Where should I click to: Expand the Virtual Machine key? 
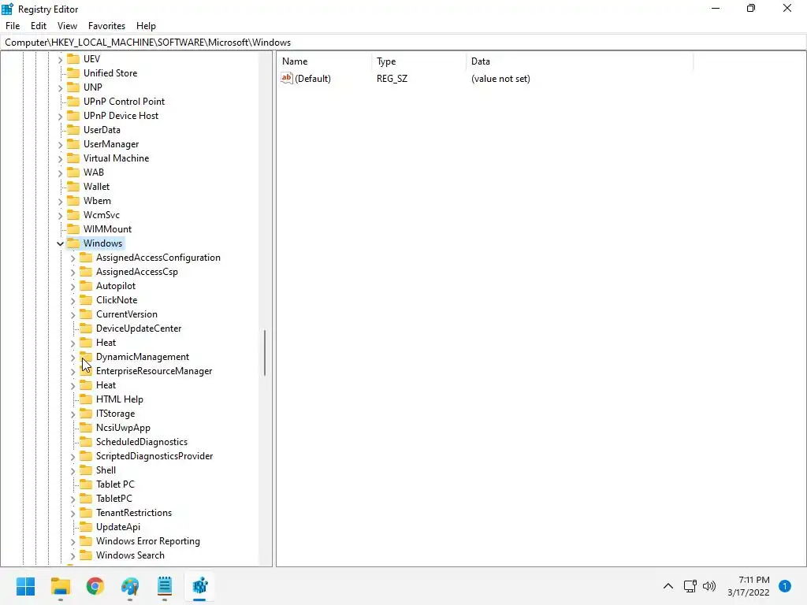(x=60, y=158)
